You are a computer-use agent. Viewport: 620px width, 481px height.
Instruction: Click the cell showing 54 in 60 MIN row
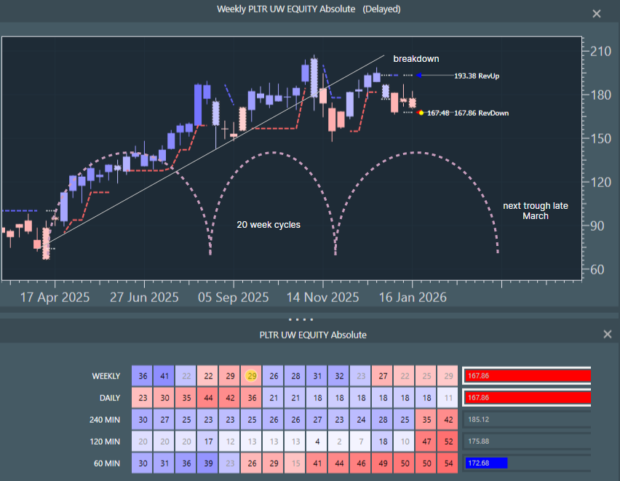pos(448,463)
